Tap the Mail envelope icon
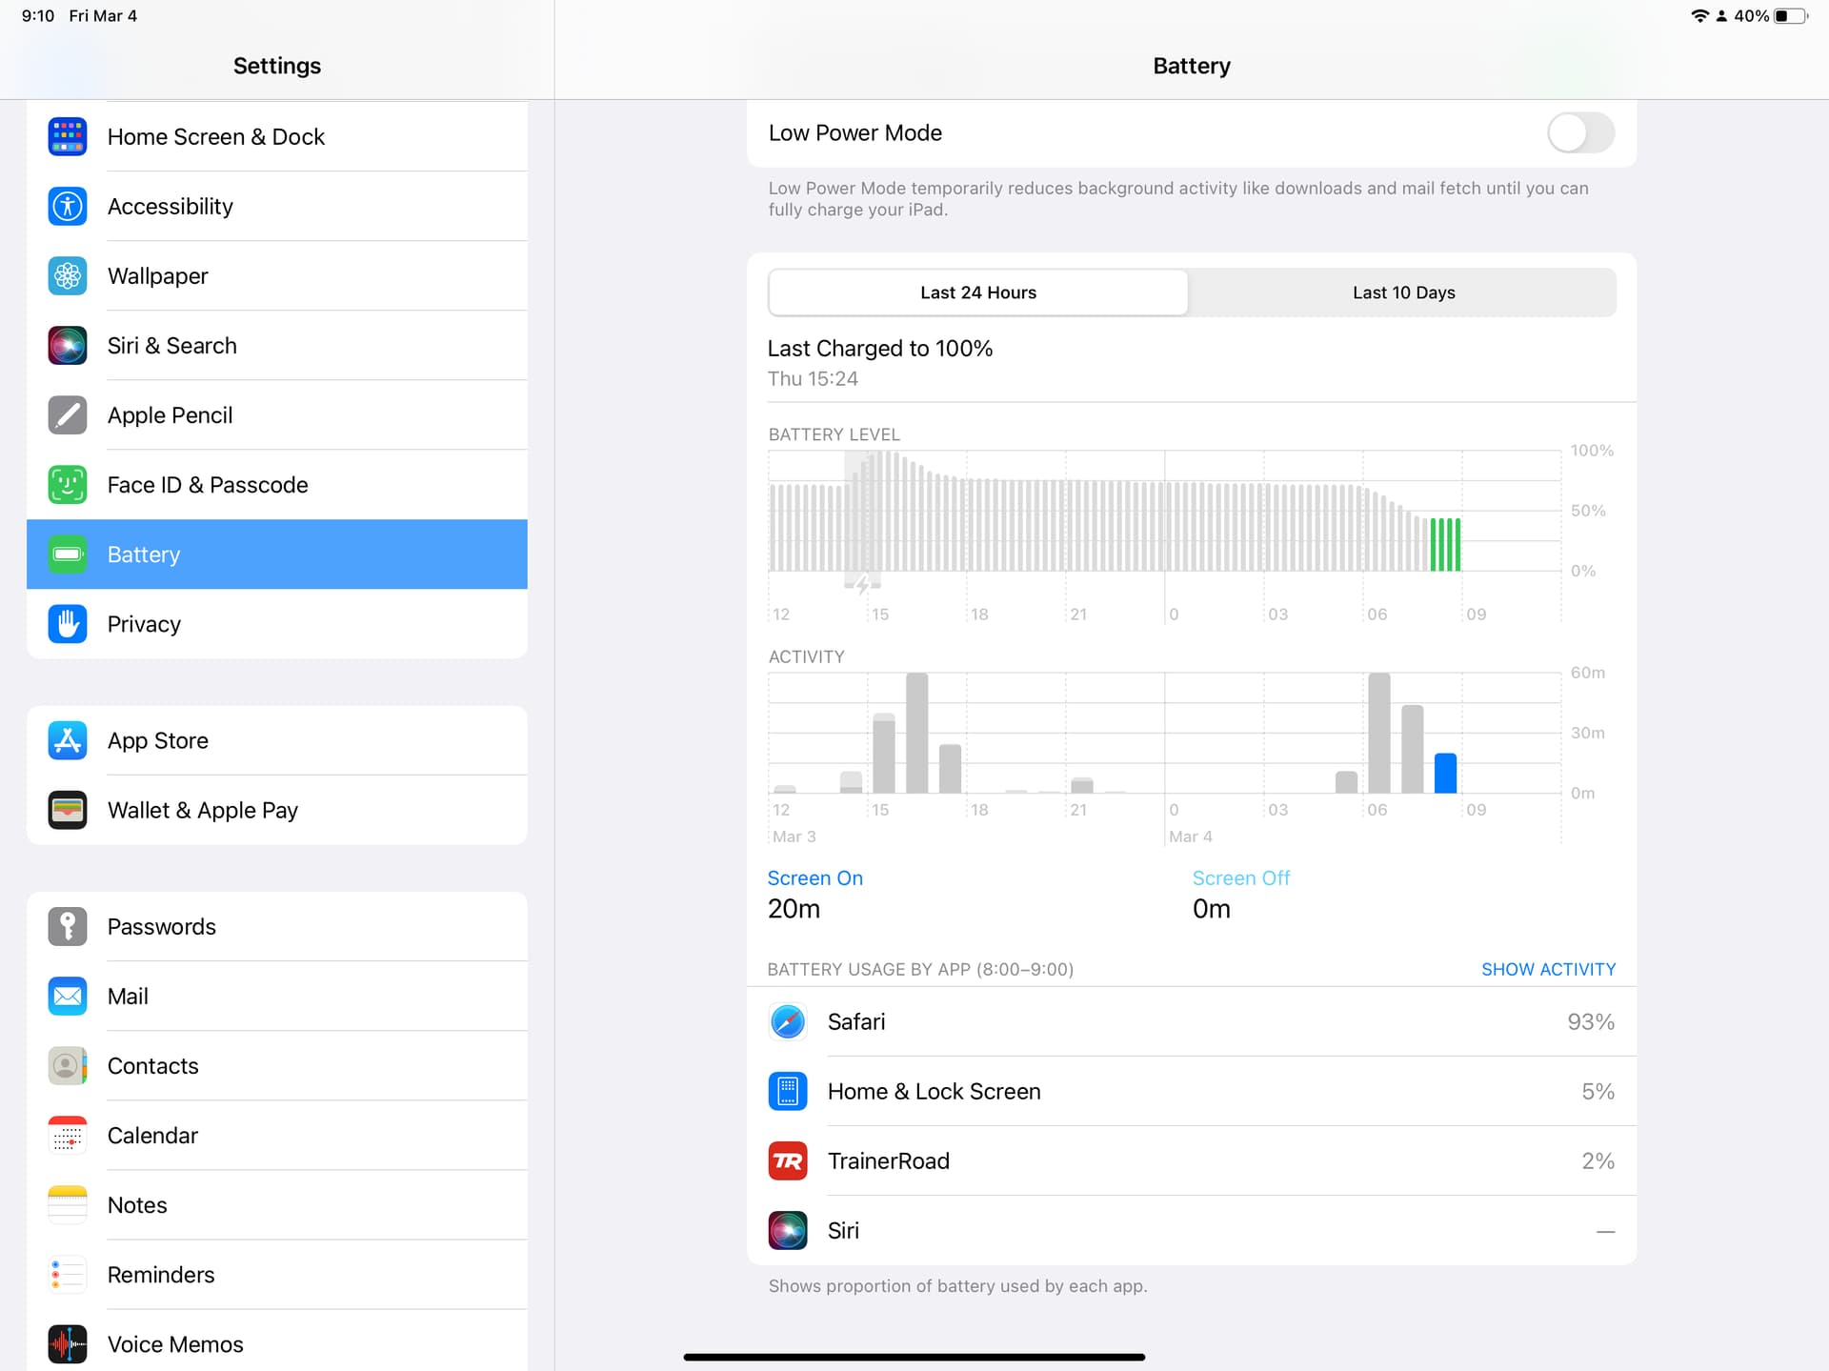The image size is (1829, 1371). 68,996
